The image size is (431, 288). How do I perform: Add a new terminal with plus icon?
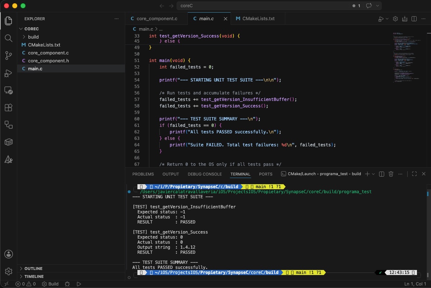tap(367, 174)
